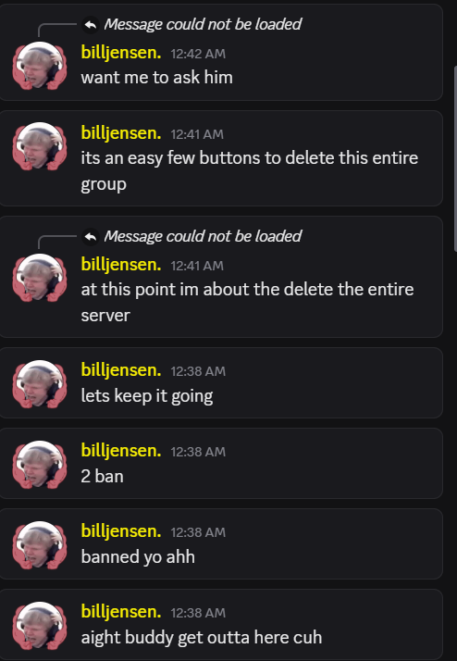Click reply arrow icon above 'want me to ask him'
Viewport: 457px width, 661px height.
90,25
